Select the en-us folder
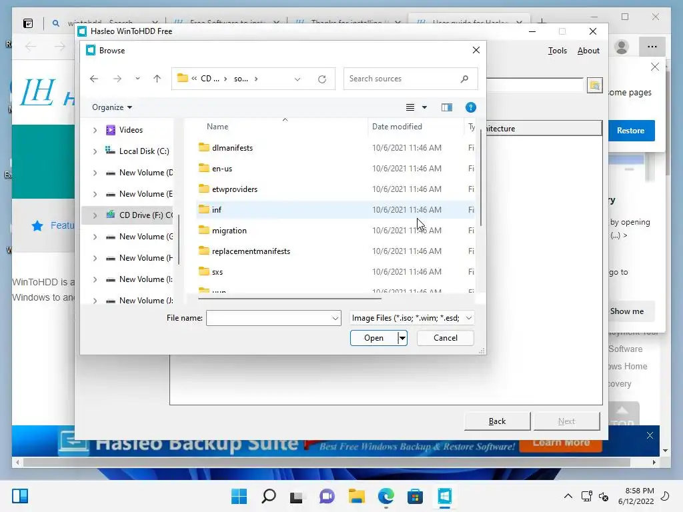 221,169
